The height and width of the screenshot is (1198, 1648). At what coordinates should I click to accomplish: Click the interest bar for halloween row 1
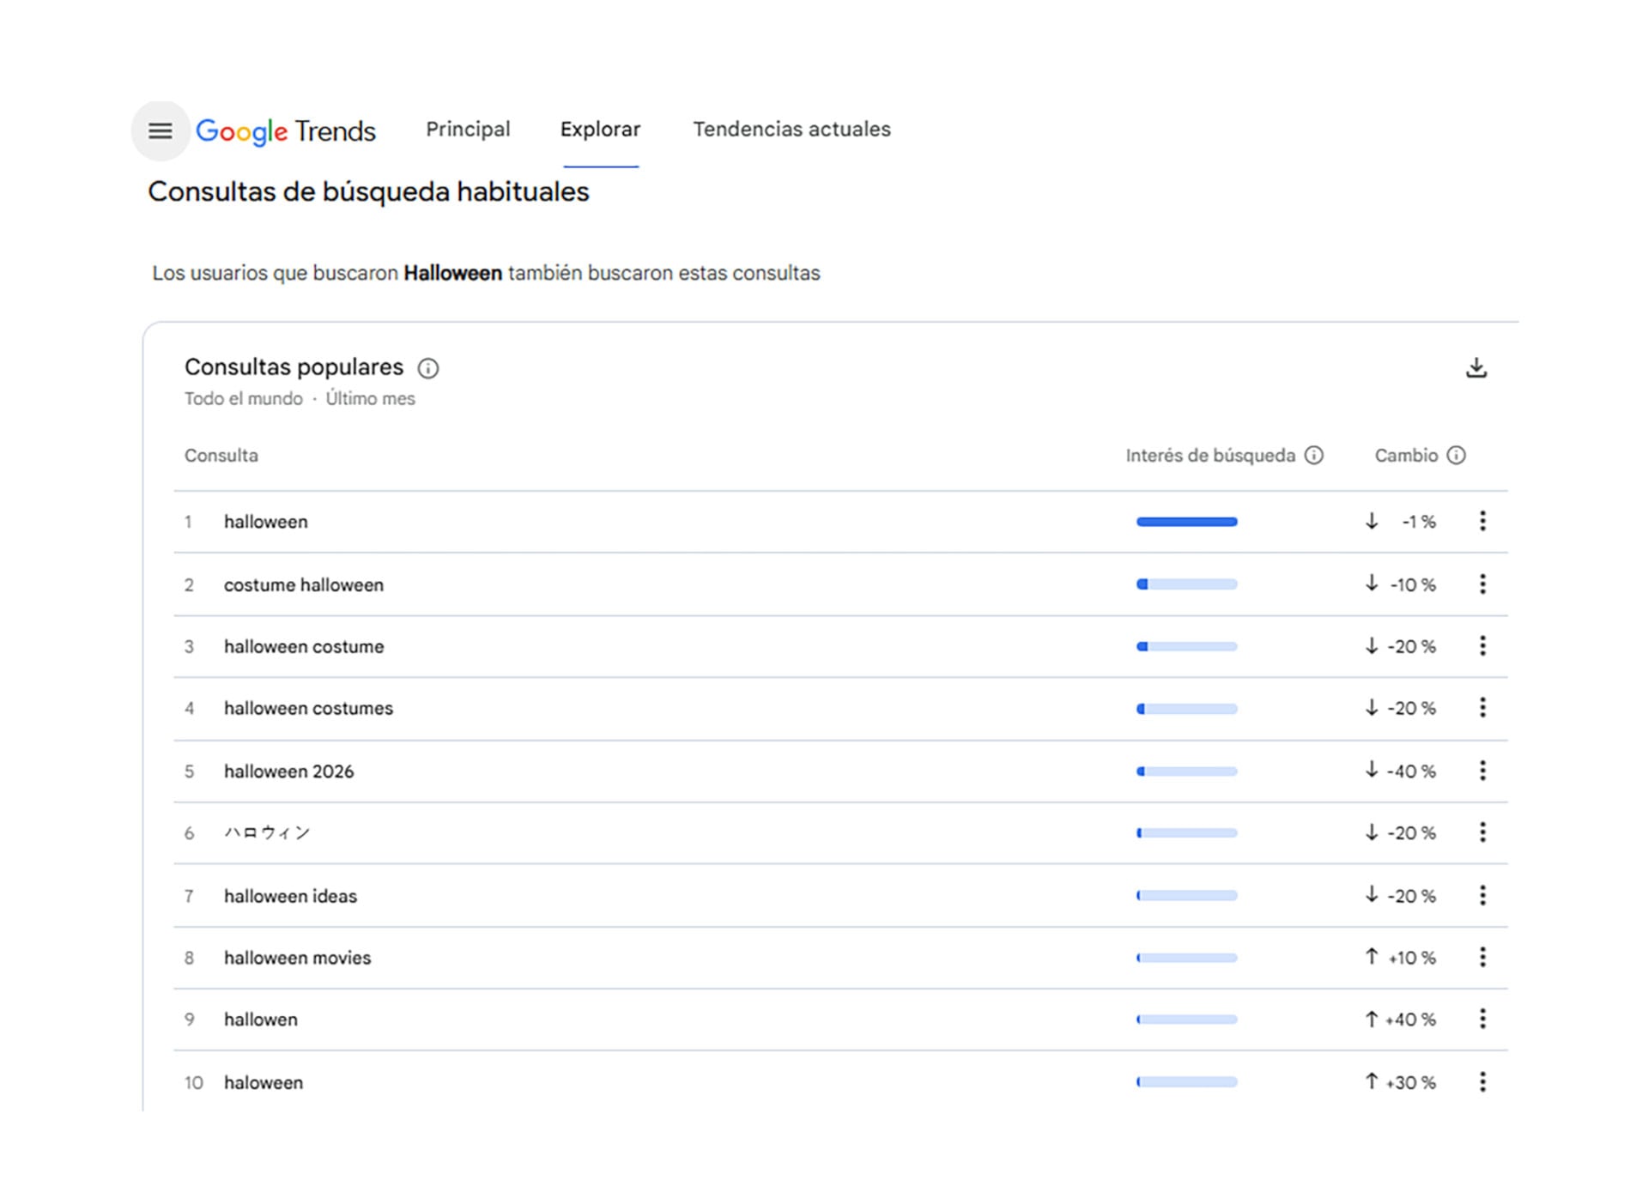click(1187, 522)
